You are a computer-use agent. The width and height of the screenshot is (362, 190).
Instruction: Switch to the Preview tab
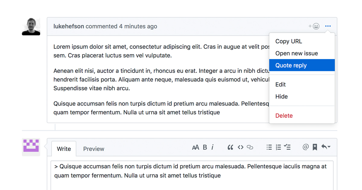pyautogui.click(x=94, y=149)
